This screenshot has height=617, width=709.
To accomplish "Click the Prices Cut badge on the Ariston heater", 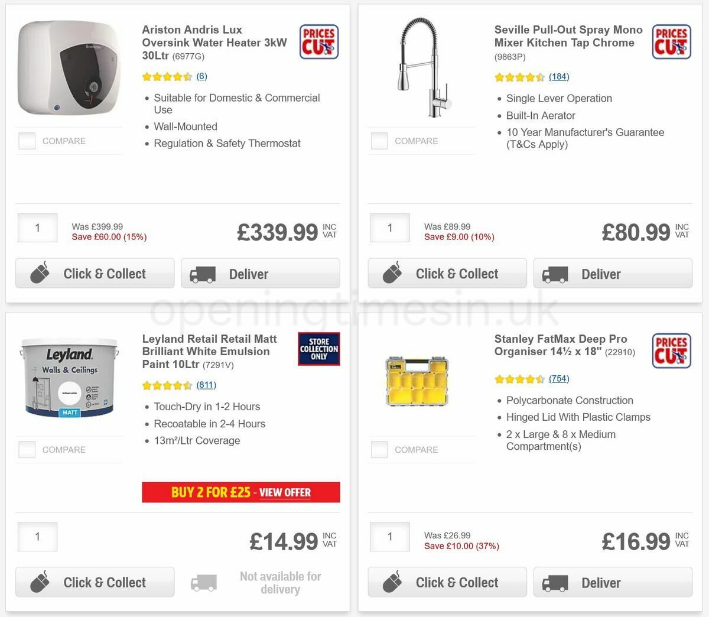I will [318, 41].
